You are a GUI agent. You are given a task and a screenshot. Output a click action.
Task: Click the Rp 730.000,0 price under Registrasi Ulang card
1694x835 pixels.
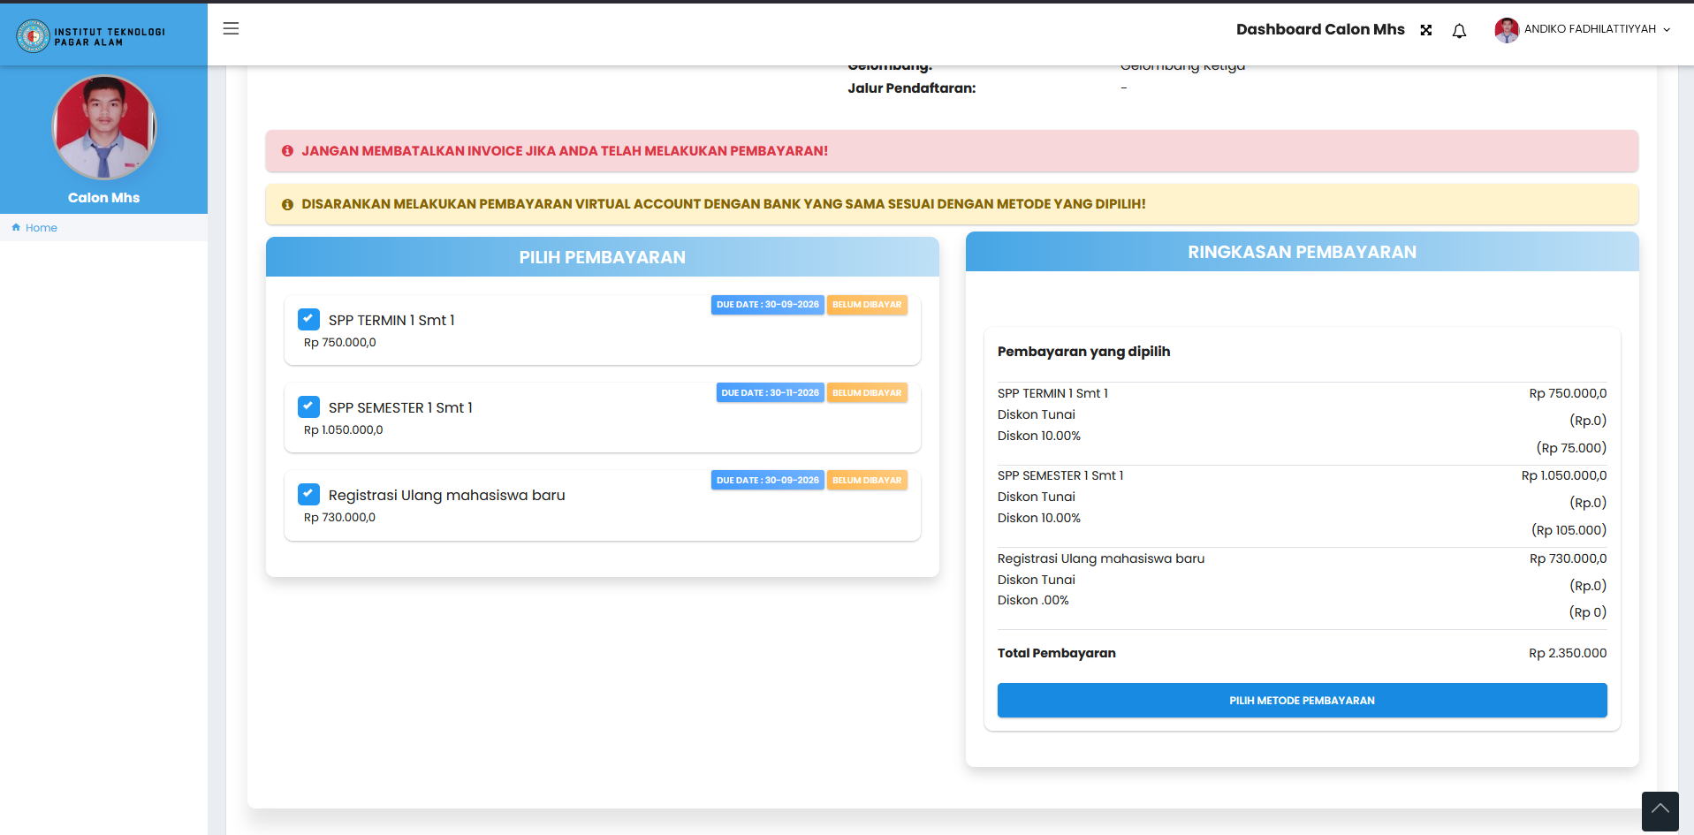point(339,518)
